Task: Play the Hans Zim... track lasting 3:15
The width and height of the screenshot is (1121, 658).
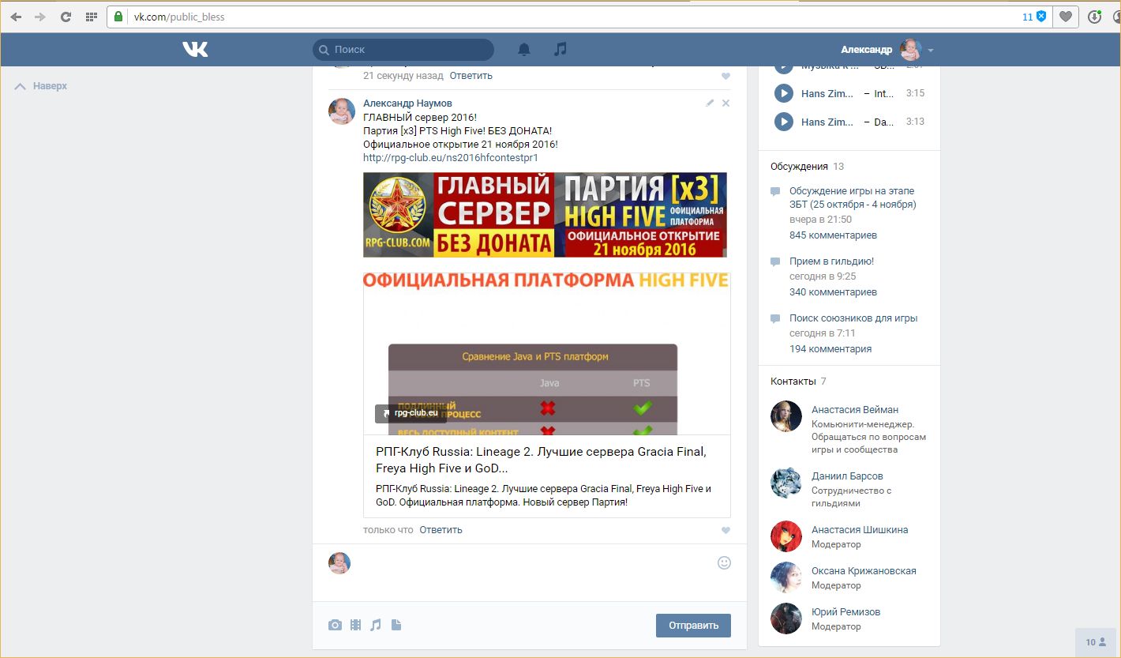Action: (x=783, y=93)
